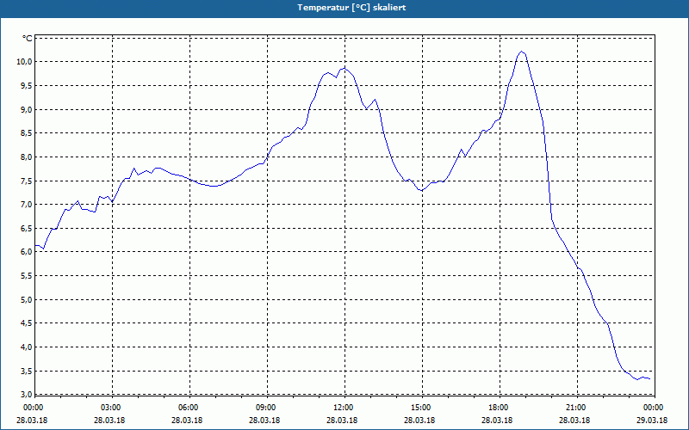Click the 5,5 y-axis label

tap(27, 276)
